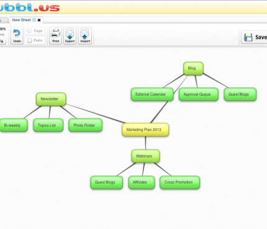Select the Blog bubble
This screenshot has height=229, width=267.
click(193, 68)
